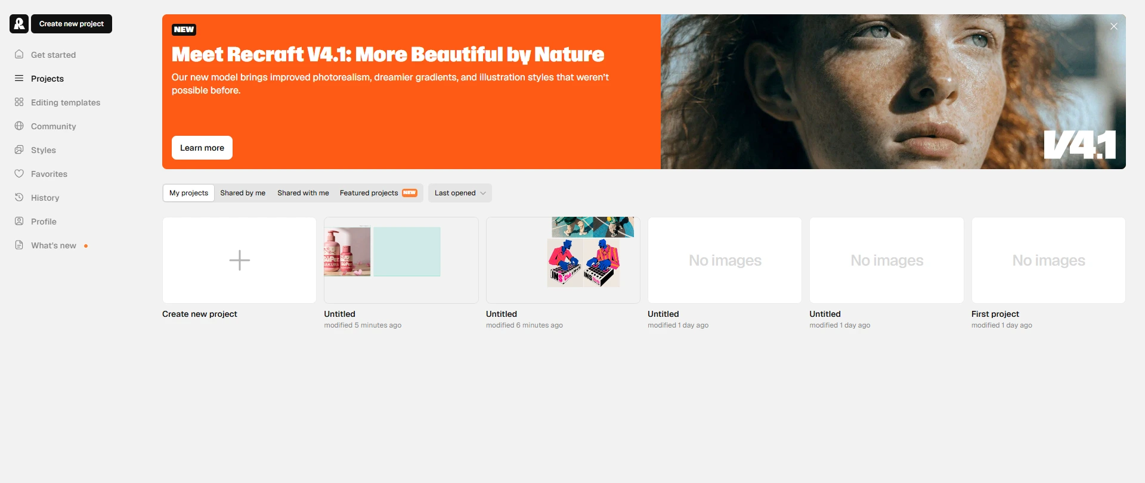
Task: Click the Styles icon in sidebar
Action: tap(19, 149)
